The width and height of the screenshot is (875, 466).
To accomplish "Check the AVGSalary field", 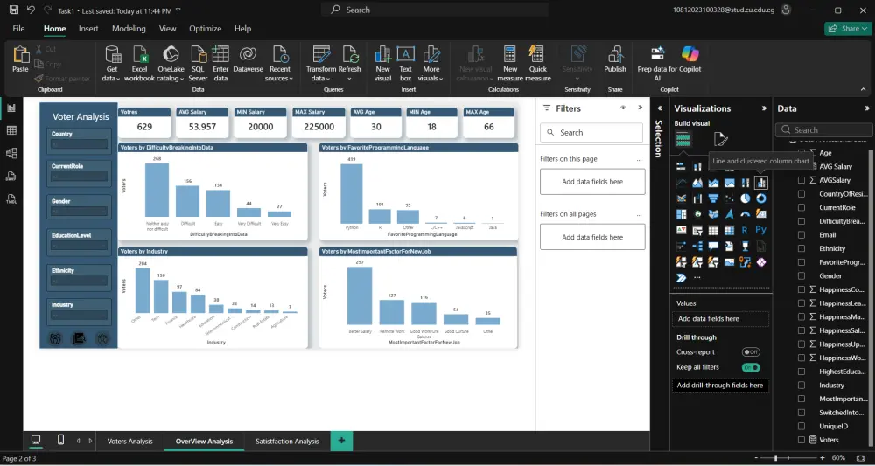I will (x=801, y=180).
